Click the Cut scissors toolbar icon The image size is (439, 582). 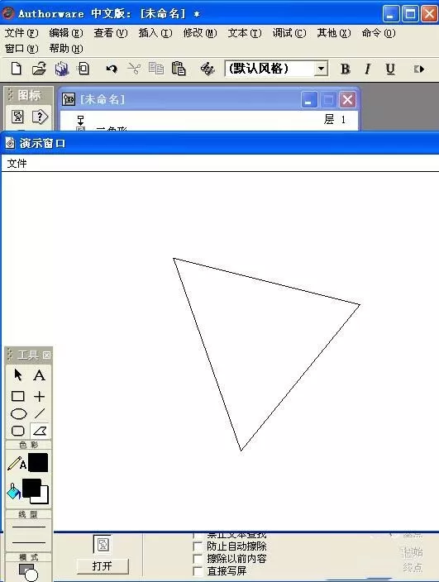click(134, 69)
